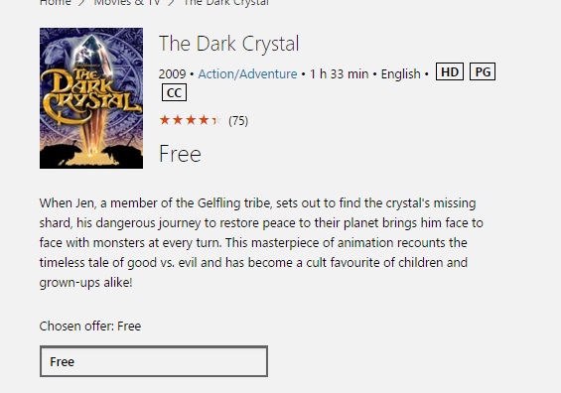Click the PG rating badge
The width and height of the screenshot is (561, 393).
pyautogui.click(x=483, y=71)
